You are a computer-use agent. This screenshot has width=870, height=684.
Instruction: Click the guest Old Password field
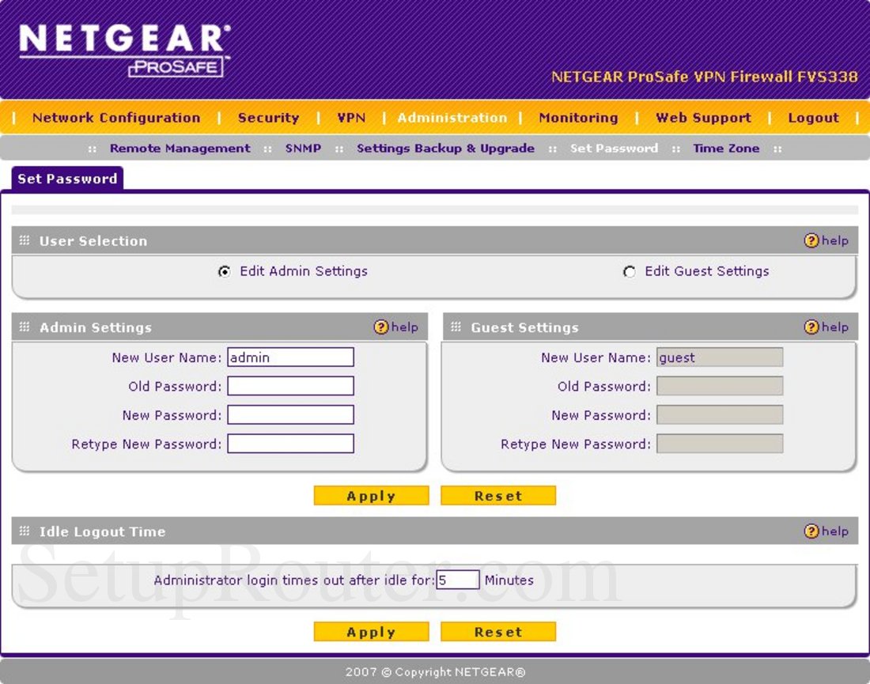pyautogui.click(x=720, y=386)
